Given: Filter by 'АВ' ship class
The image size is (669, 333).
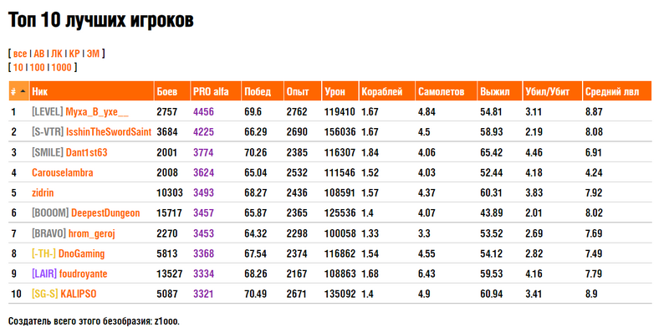Looking at the screenshot, I should pos(38,54).
